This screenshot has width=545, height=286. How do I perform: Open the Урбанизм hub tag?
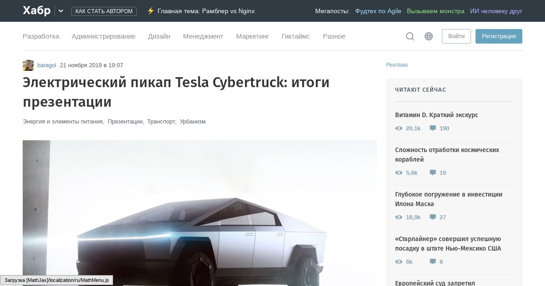click(193, 122)
